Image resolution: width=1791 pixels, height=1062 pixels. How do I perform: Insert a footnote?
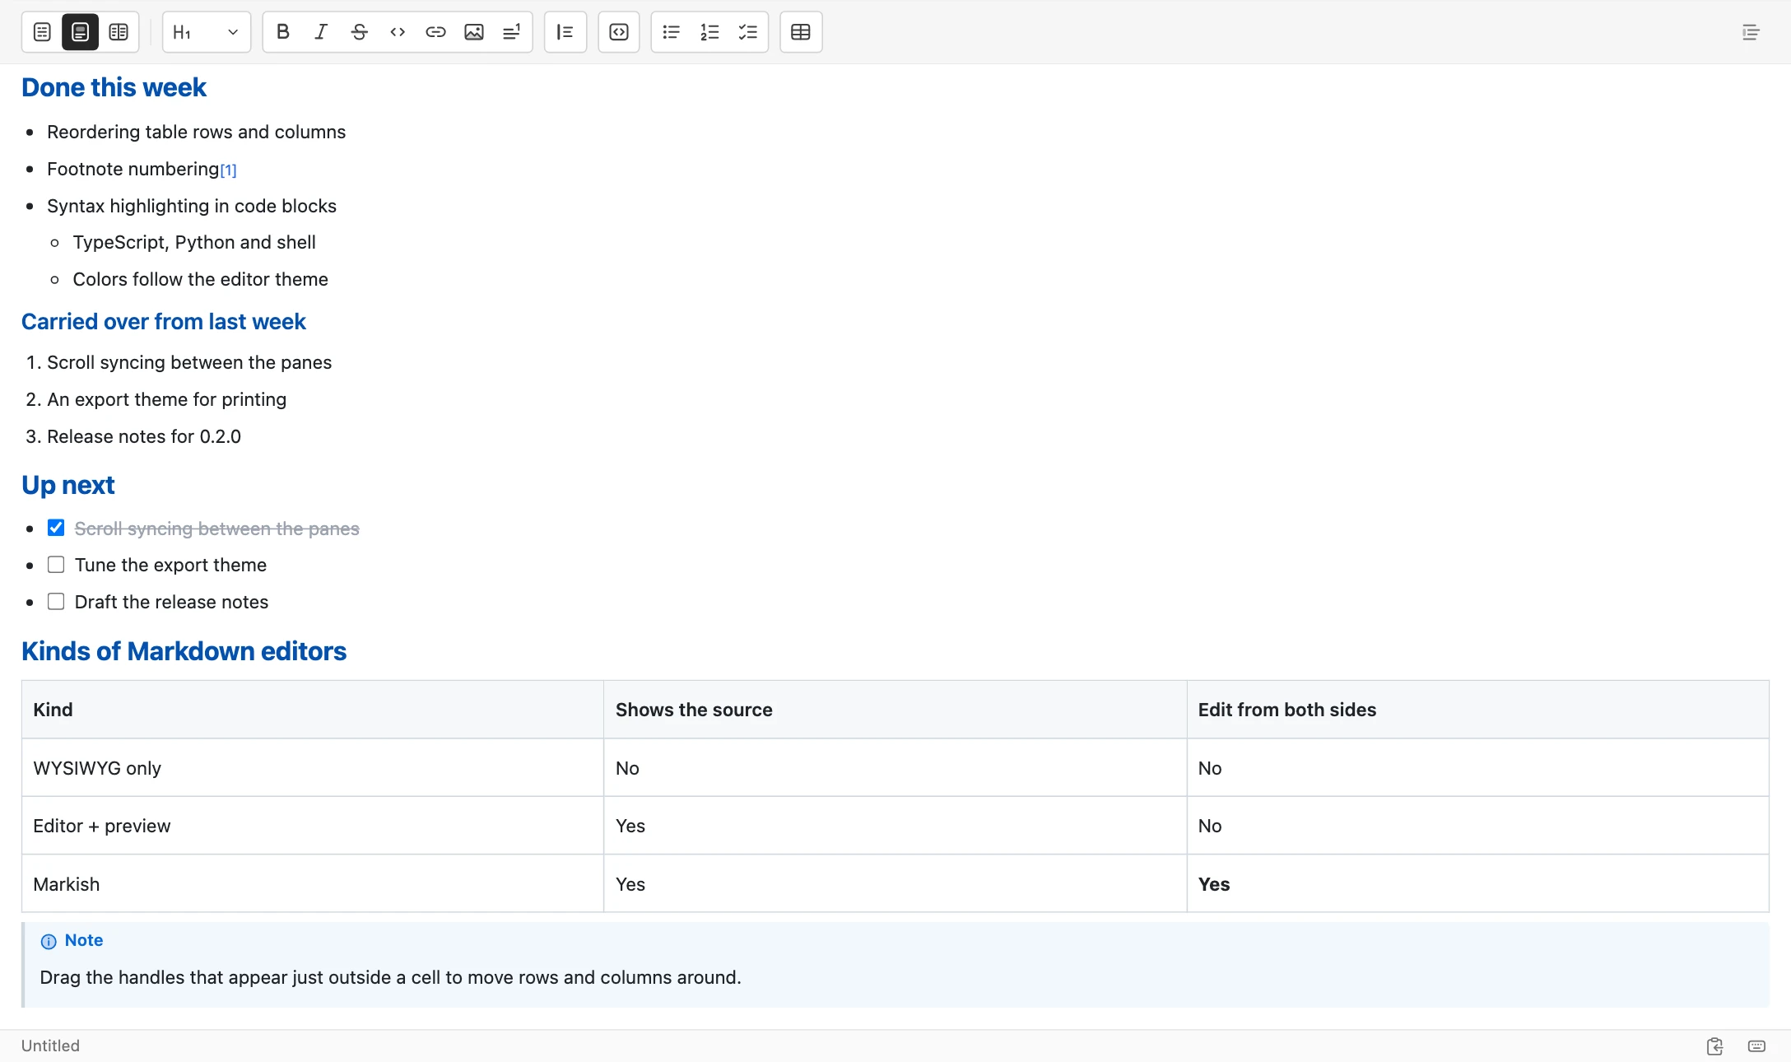pos(512,32)
